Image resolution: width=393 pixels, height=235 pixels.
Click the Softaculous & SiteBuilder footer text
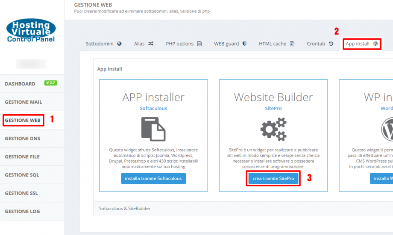(x=125, y=209)
